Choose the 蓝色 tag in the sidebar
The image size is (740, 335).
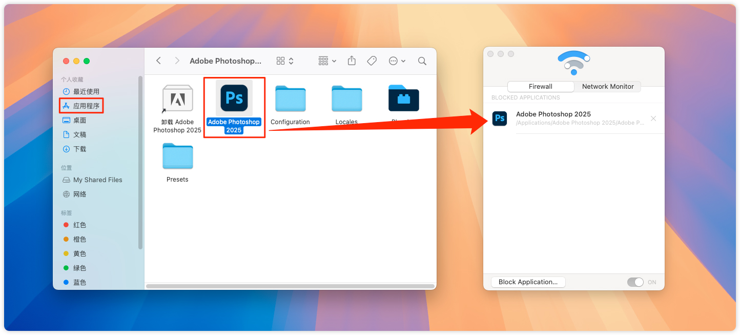pyautogui.click(x=74, y=282)
